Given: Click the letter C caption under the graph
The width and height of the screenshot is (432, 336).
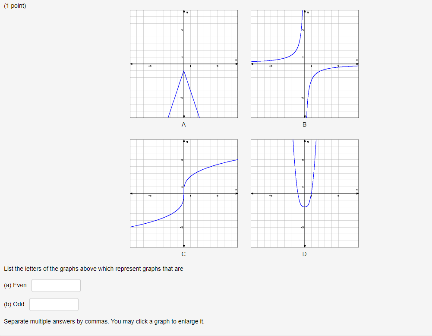Looking at the screenshot, I should (184, 254).
